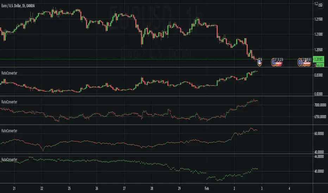Click the 28 date label on time axis
This screenshot has height=193, width=328.
coord(152,188)
